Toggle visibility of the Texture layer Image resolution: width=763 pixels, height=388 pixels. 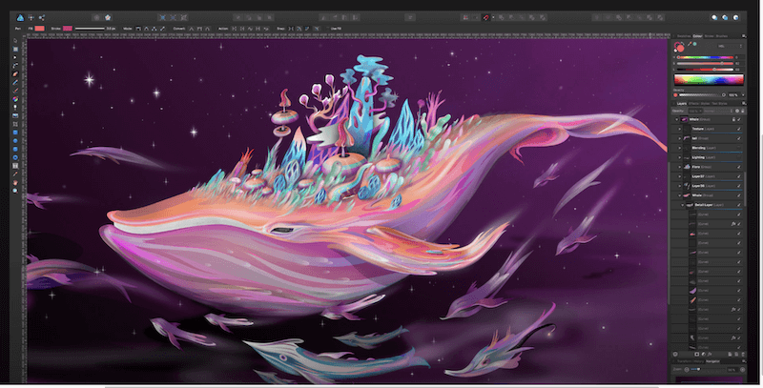coord(738,129)
